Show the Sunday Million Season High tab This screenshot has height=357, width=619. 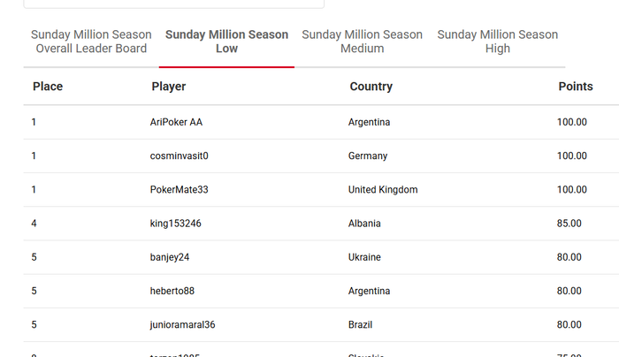[497, 42]
